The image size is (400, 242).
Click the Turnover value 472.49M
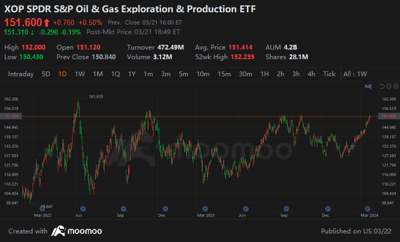171,47
